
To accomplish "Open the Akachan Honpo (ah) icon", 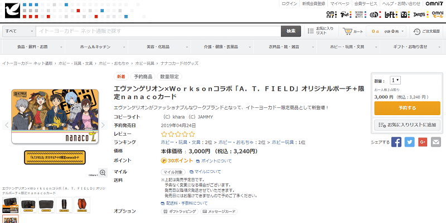I will pos(375,14).
